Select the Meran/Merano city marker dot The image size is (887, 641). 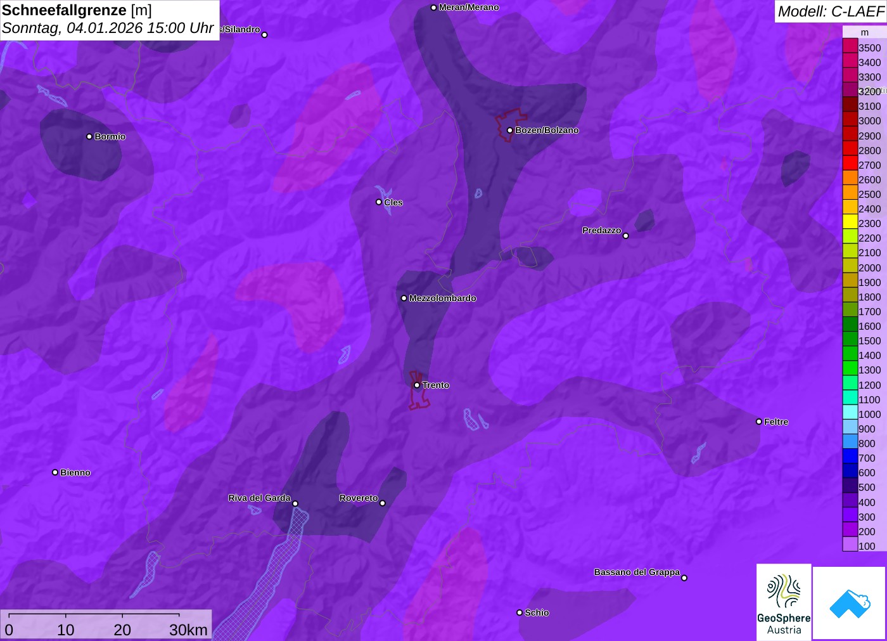point(433,8)
